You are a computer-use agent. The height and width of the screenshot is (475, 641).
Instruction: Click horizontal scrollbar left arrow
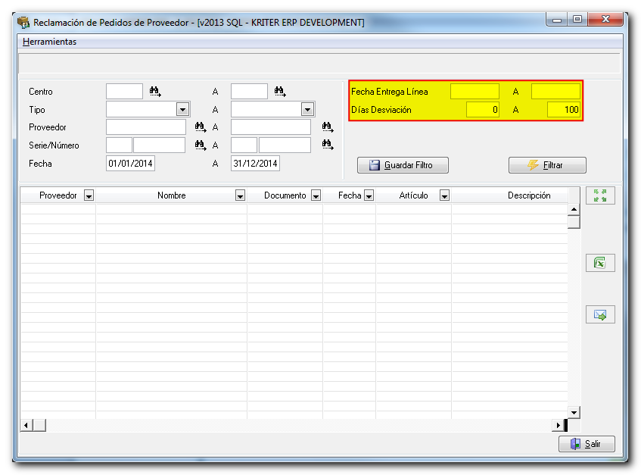26,426
